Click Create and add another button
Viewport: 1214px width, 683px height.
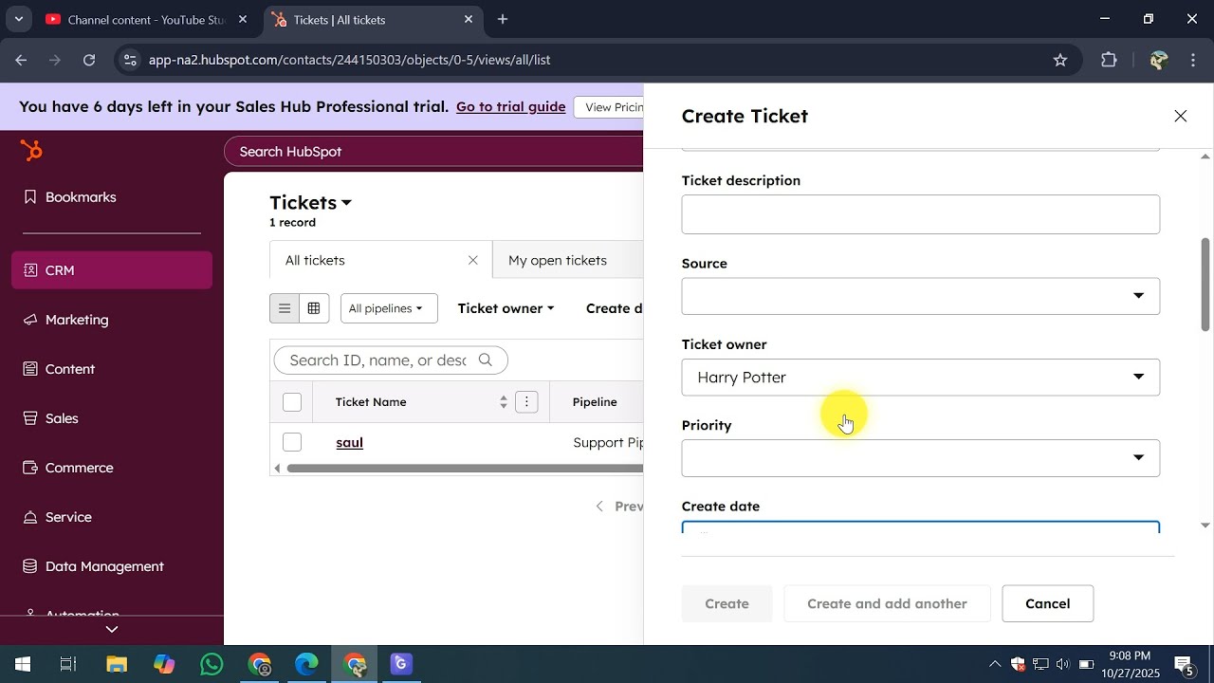pos(887,603)
